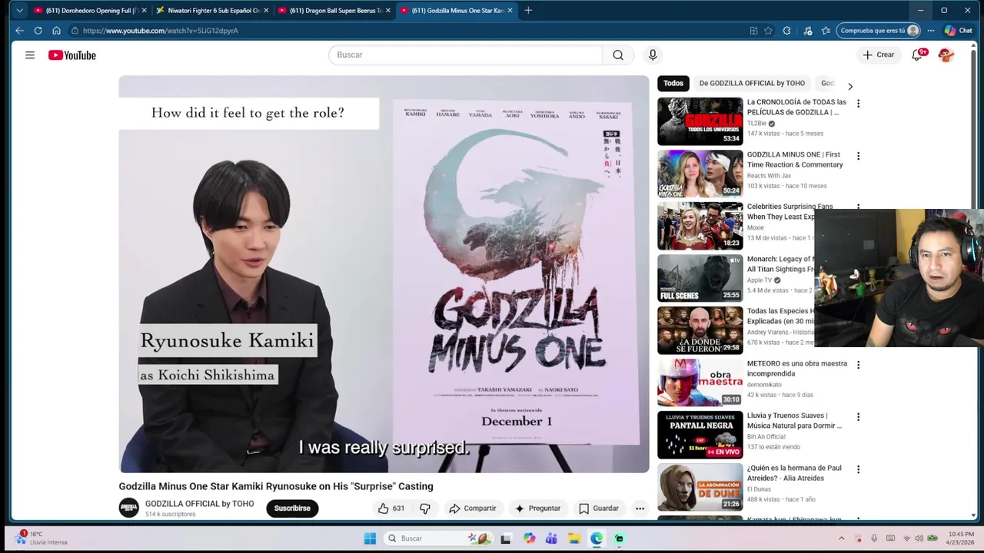
Task: Open browser settings and more menu
Action: (x=931, y=31)
